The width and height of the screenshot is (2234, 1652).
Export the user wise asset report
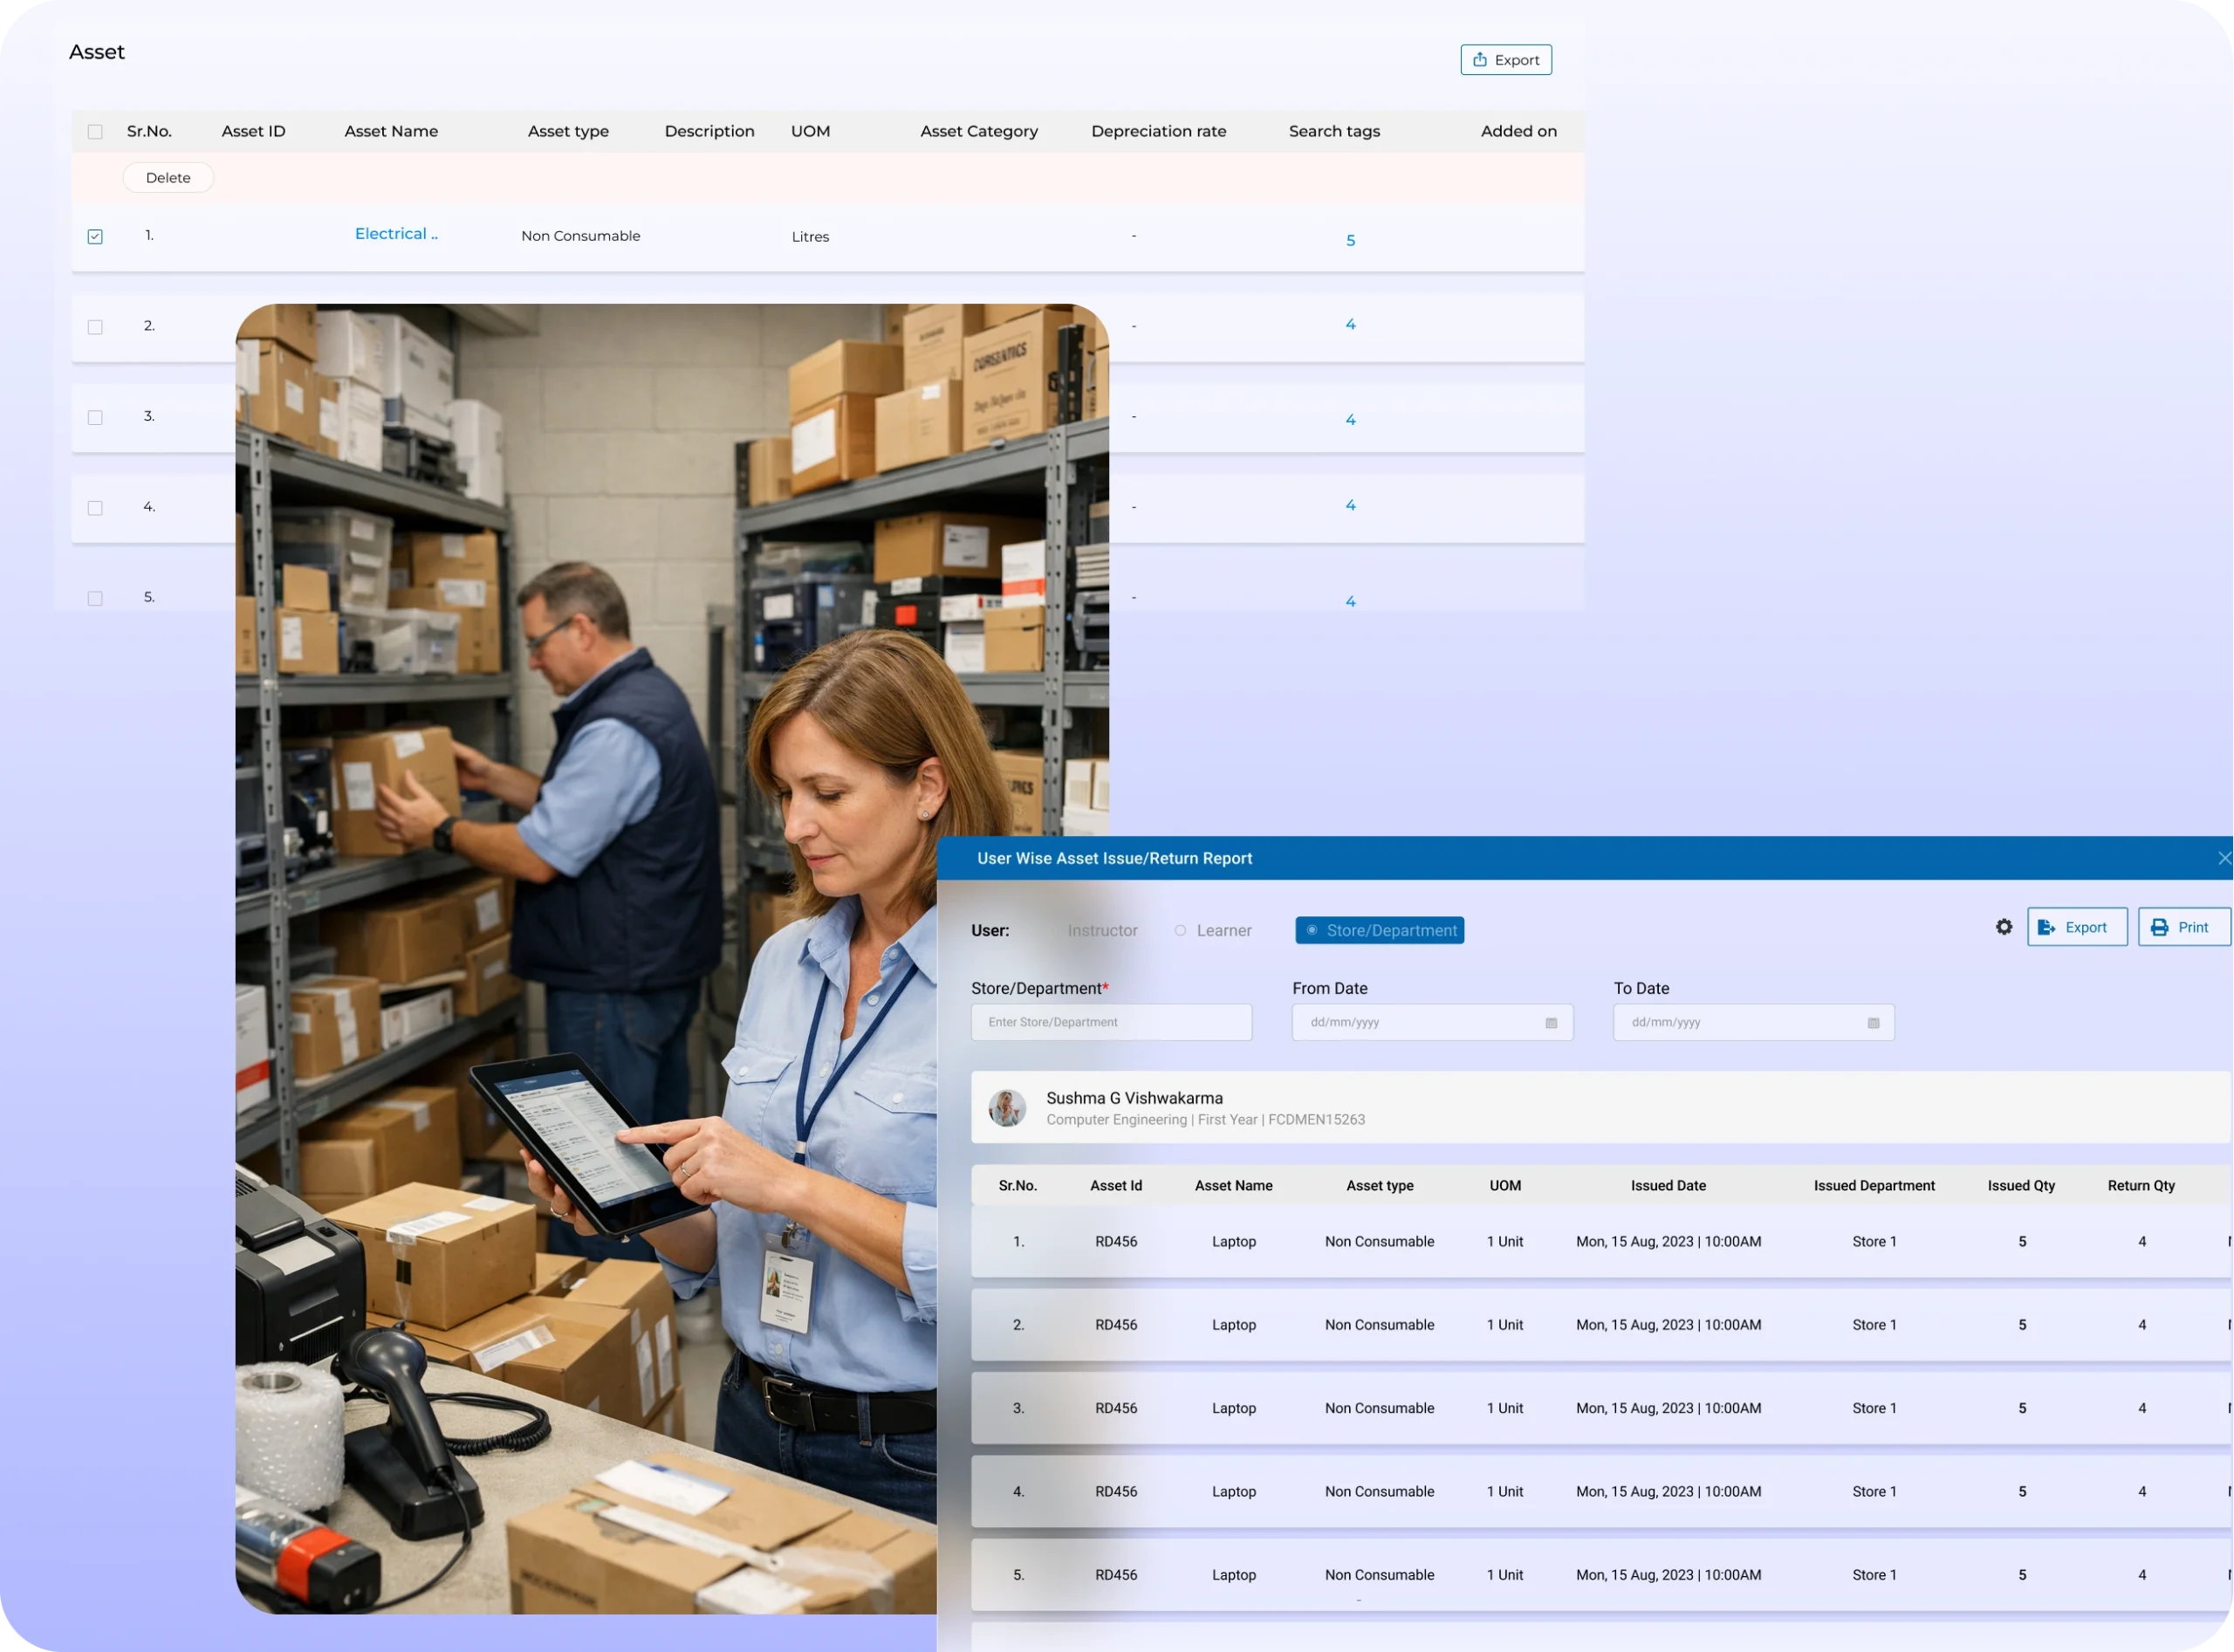[2076, 927]
